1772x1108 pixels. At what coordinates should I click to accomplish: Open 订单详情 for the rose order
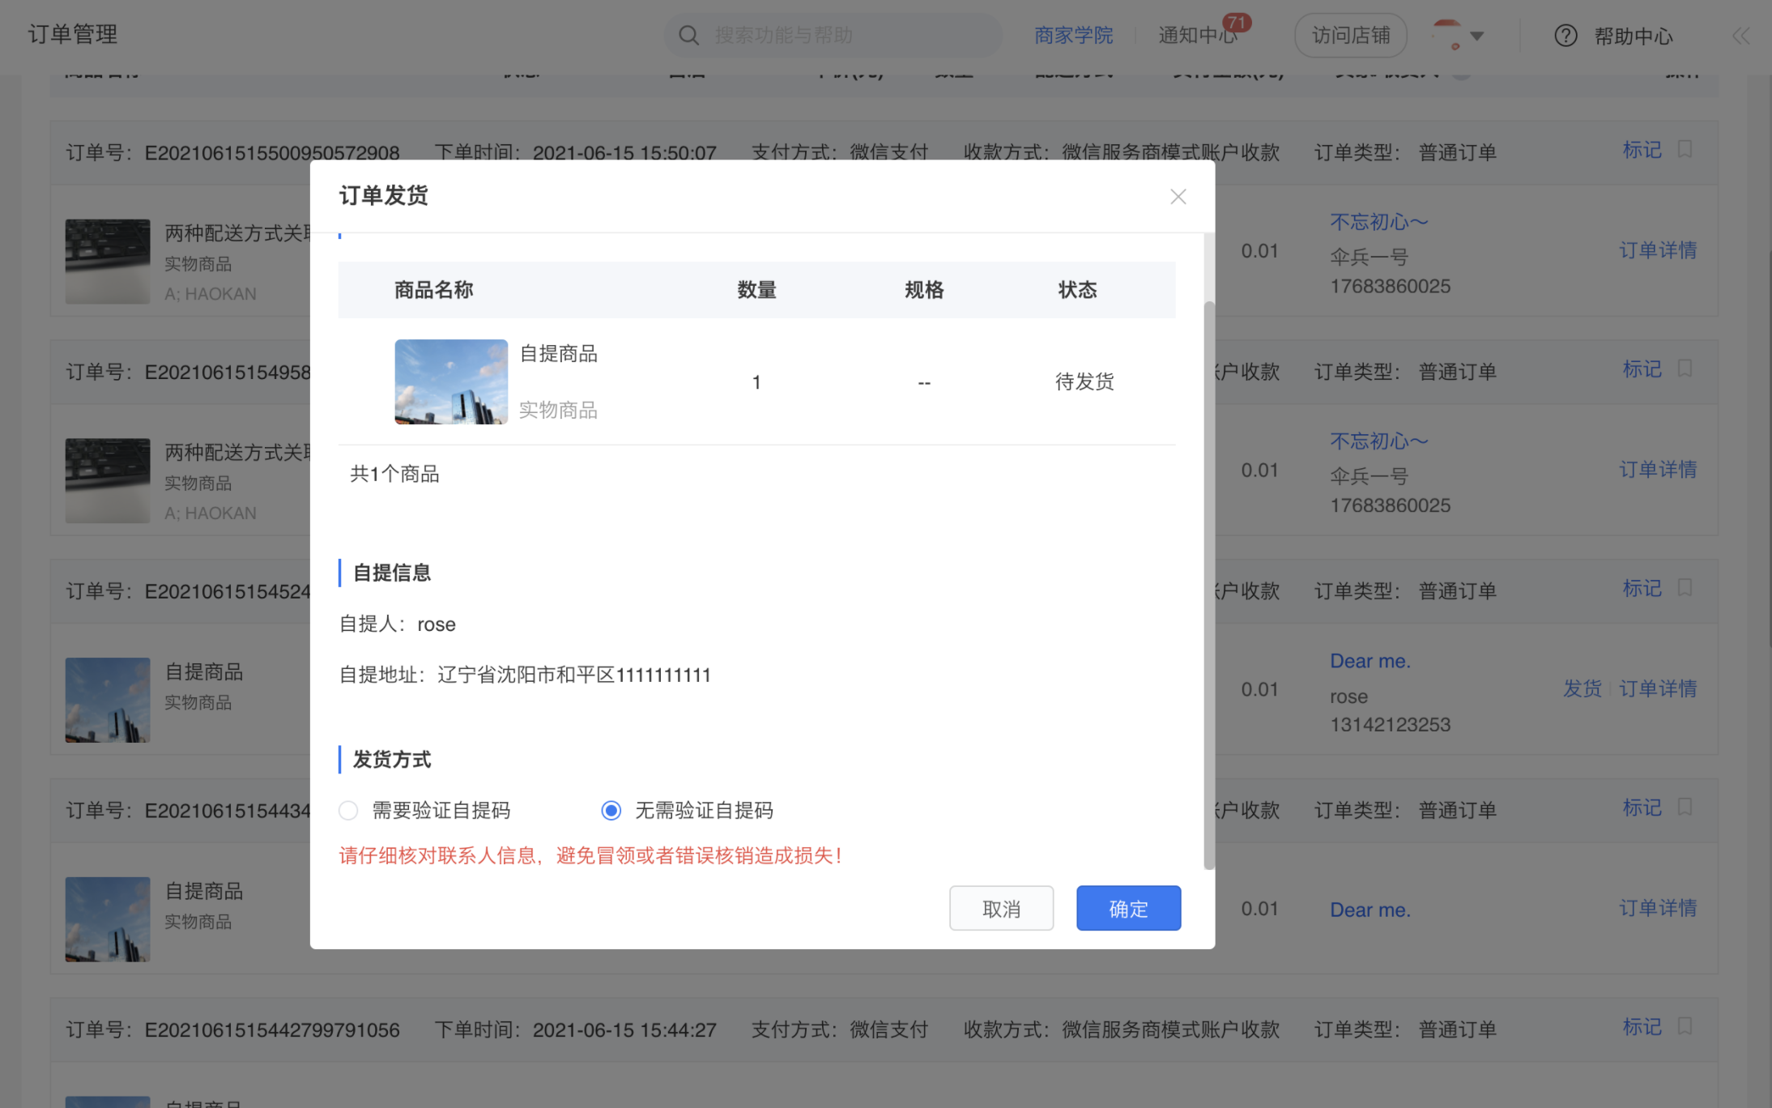click(x=1657, y=688)
